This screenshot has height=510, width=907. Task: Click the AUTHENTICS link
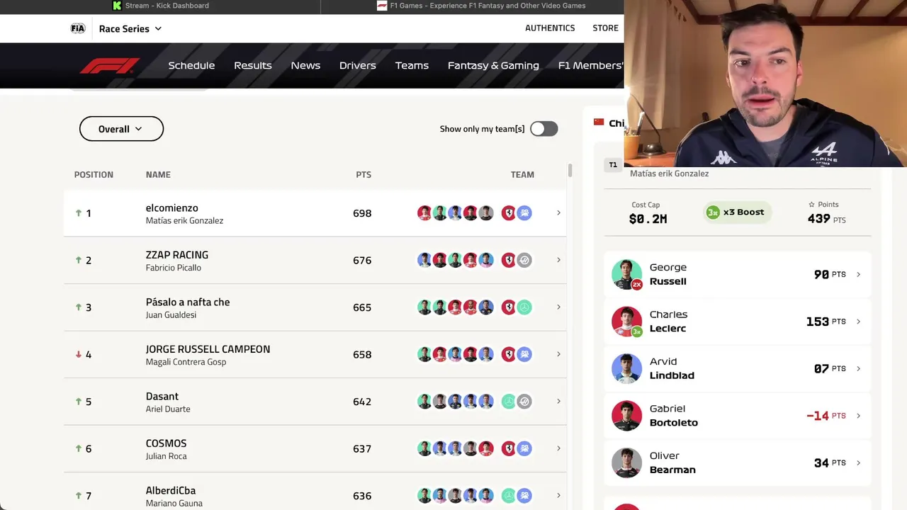[550, 28]
